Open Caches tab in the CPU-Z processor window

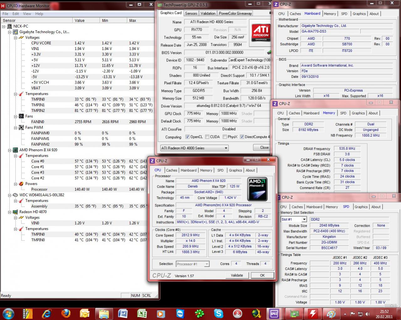(x=171, y=170)
